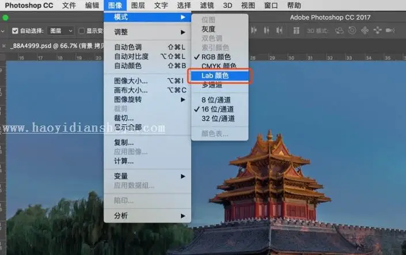The image size is (406, 255).
Task: Choose 自动对比度 from the menu
Action: (x=147, y=56)
